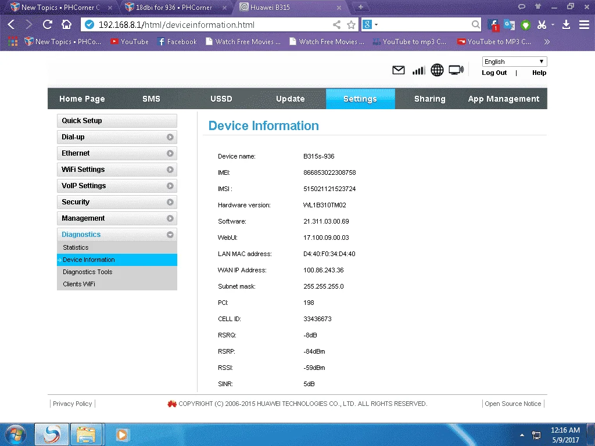Open YouTube bookmark
The image size is (595, 446).
pyautogui.click(x=130, y=42)
